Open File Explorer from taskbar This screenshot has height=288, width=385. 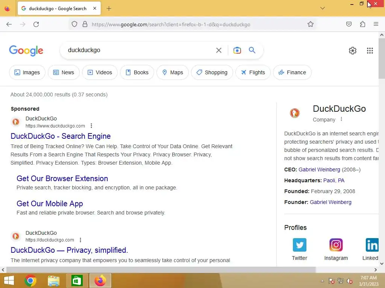coord(53,280)
